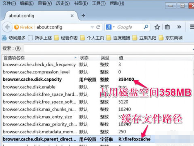
Task: Open the 帮助(H) menu
Action: [x=117, y=3]
